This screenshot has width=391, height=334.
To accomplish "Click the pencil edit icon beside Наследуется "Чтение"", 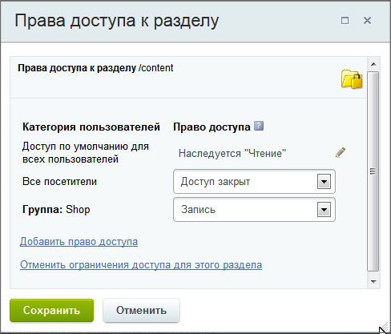I will click(341, 152).
